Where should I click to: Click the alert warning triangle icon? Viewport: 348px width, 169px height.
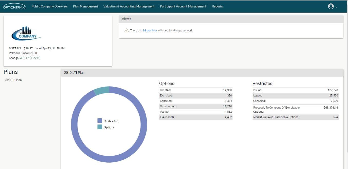click(126, 30)
